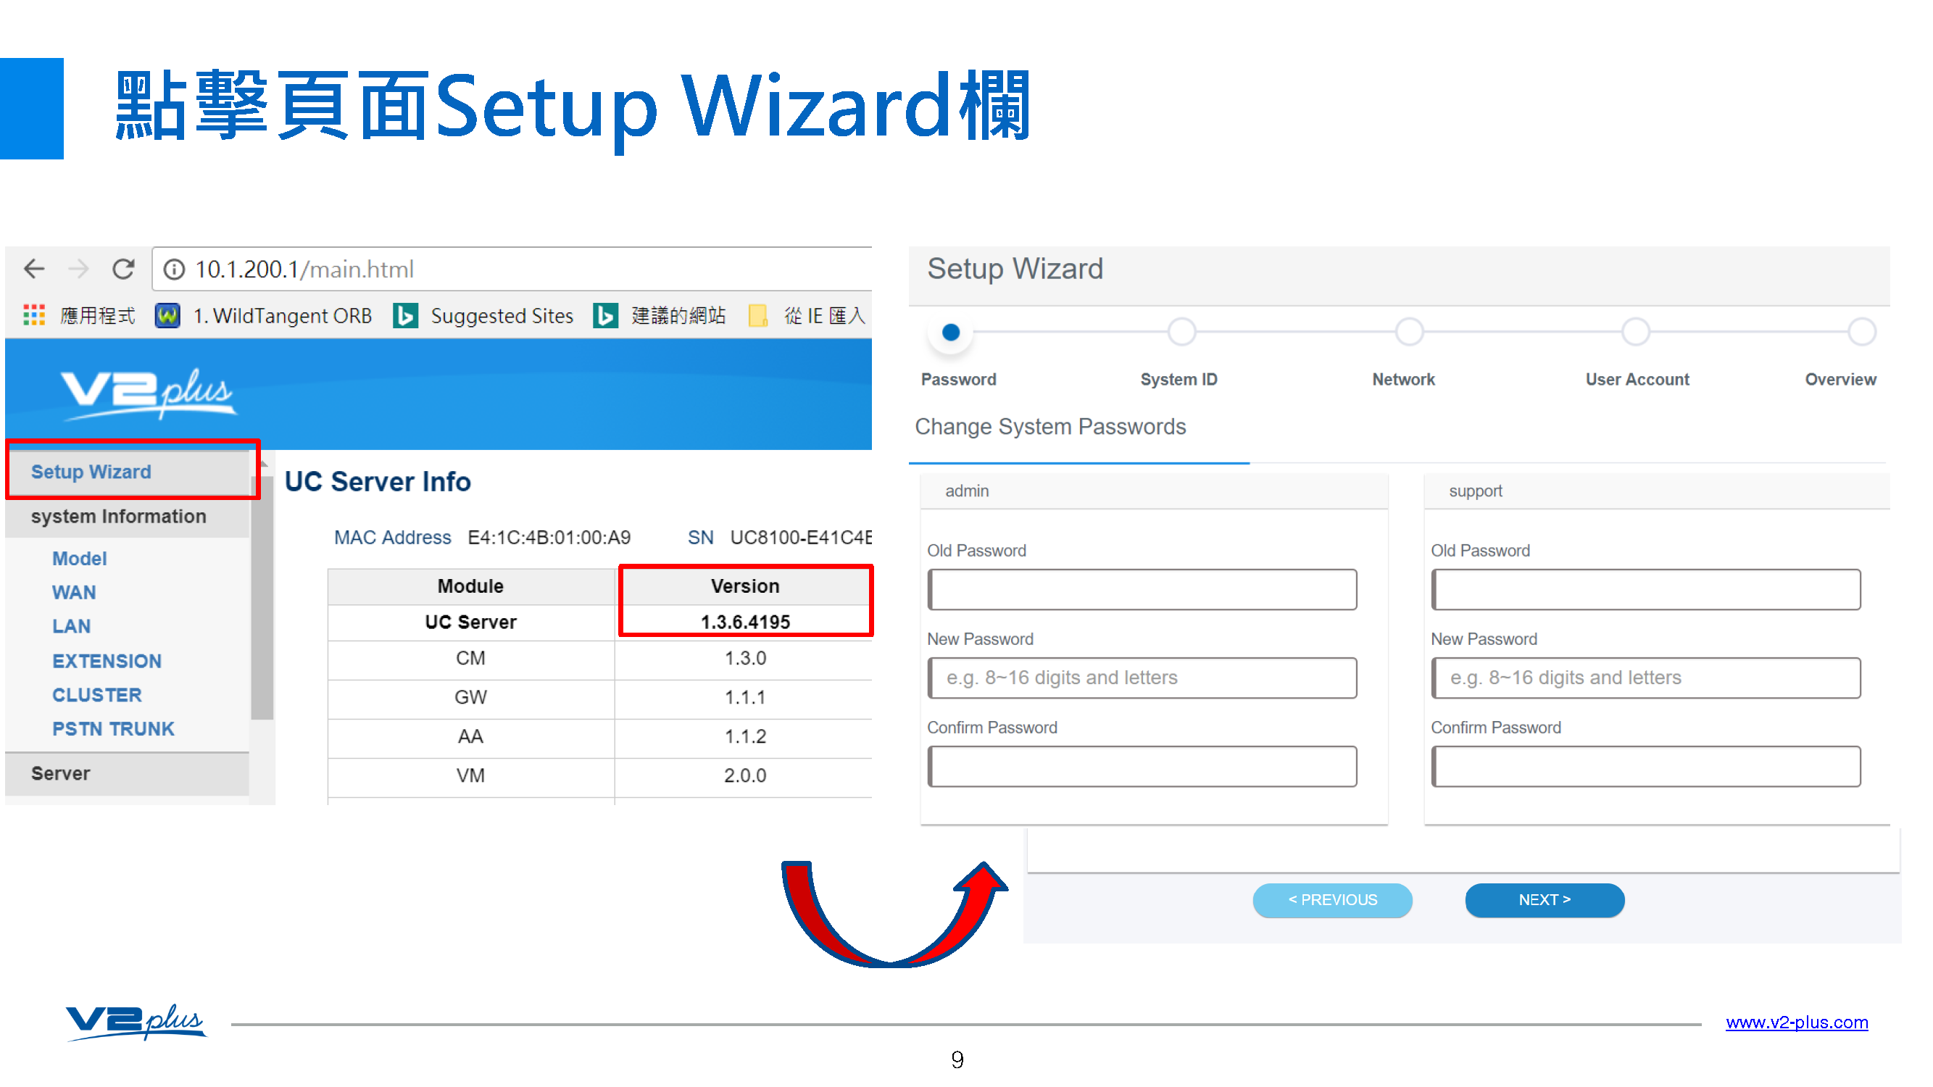Select the Network step circle
The image size is (1933, 1087).
(1408, 332)
